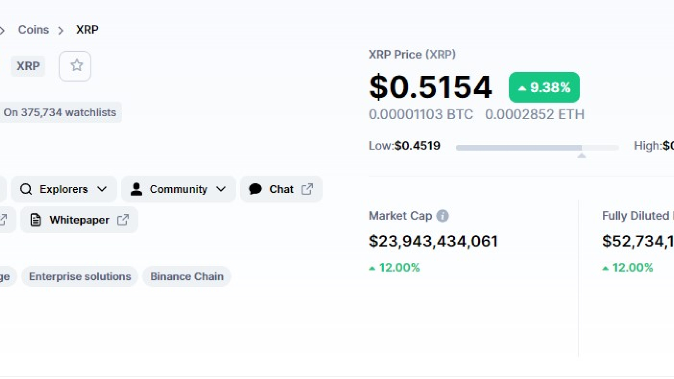Click the Whitepaper document icon

pyautogui.click(x=36, y=220)
